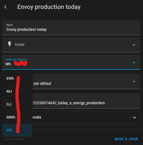
Task: Click the lightning bolt icon preview
Action: (10, 44)
